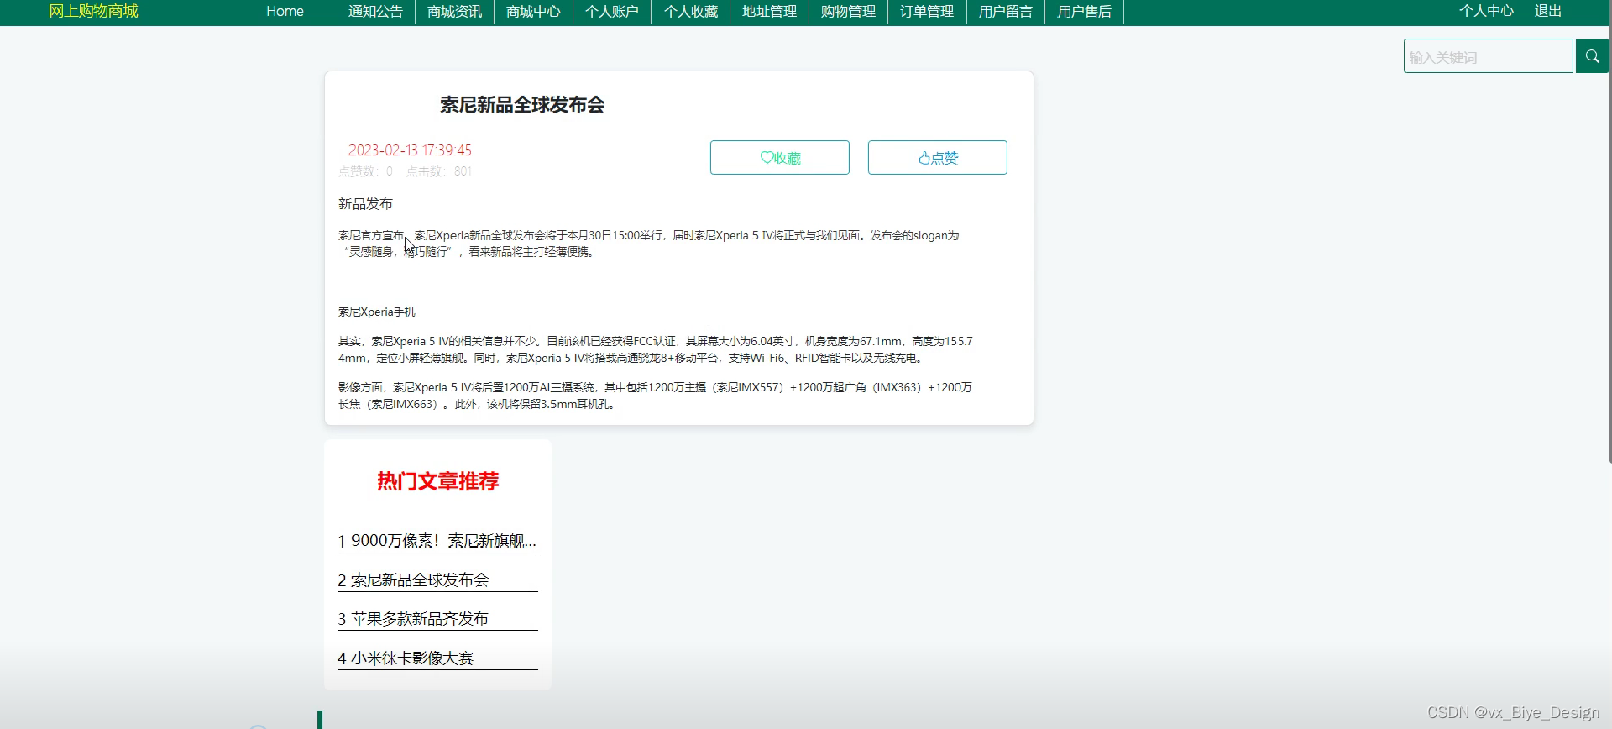
Task: Click the magnifier search icon button
Action: [1592, 56]
